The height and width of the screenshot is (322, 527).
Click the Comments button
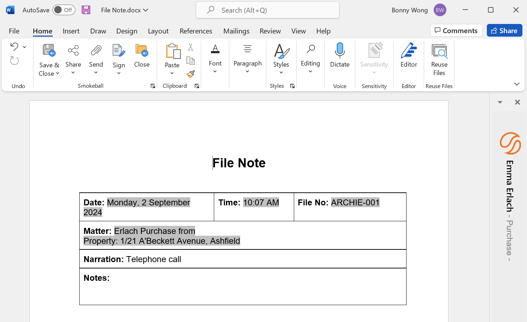(x=456, y=31)
